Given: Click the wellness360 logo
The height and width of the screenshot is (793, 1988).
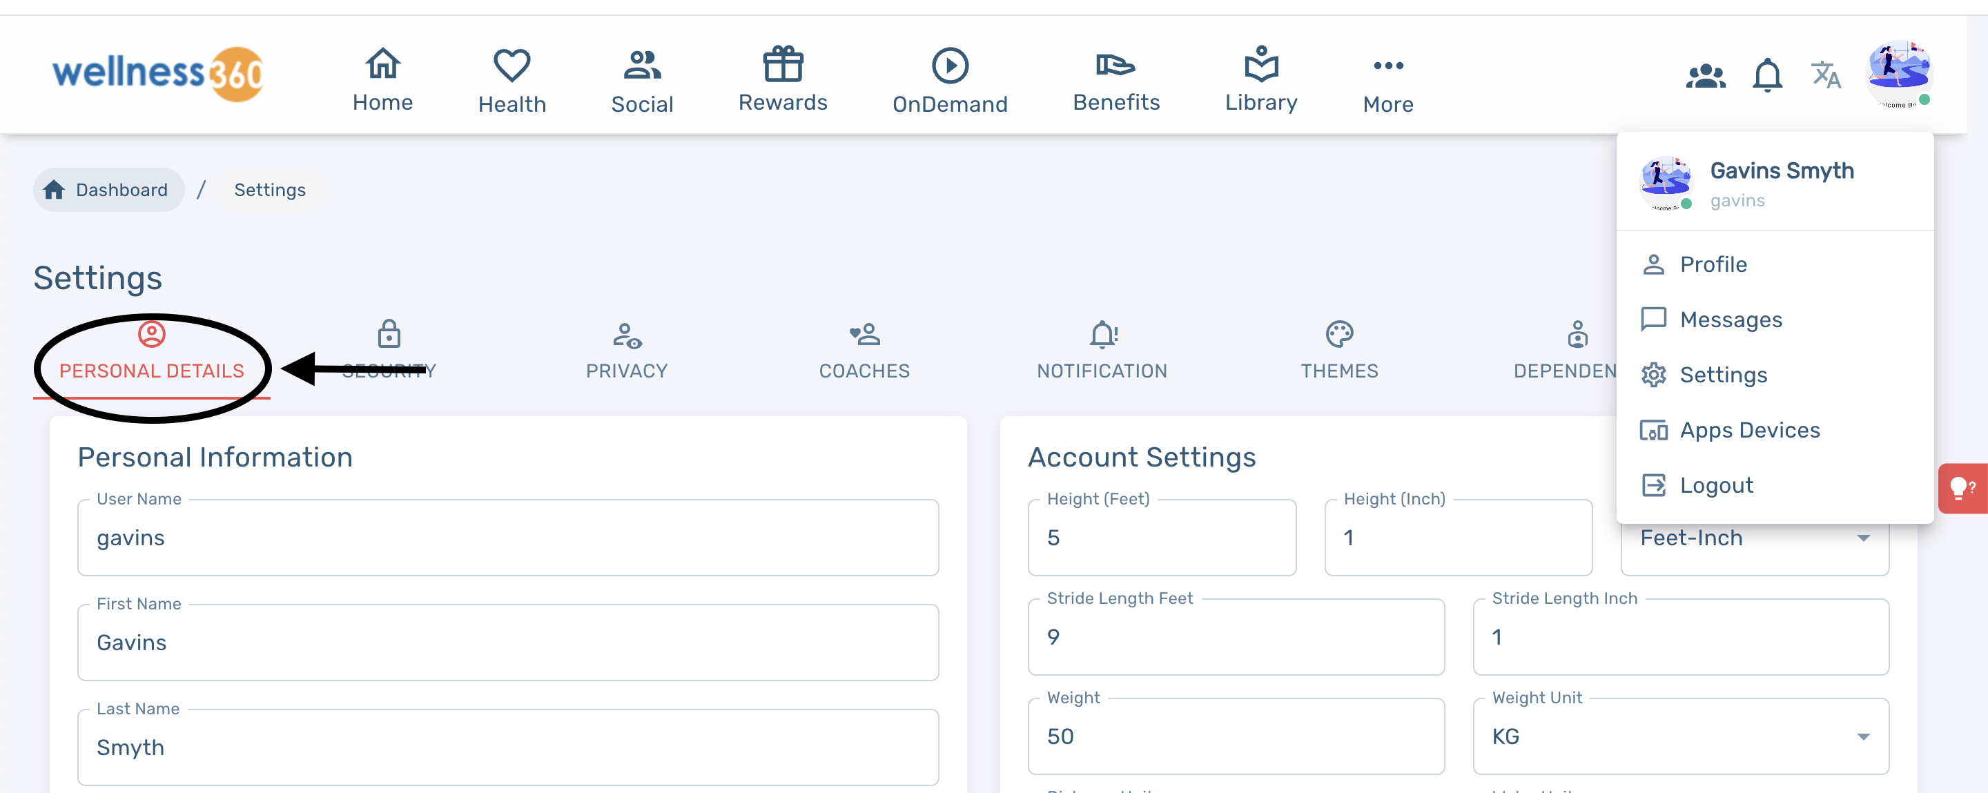Looking at the screenshot, I should click(157, 73).
